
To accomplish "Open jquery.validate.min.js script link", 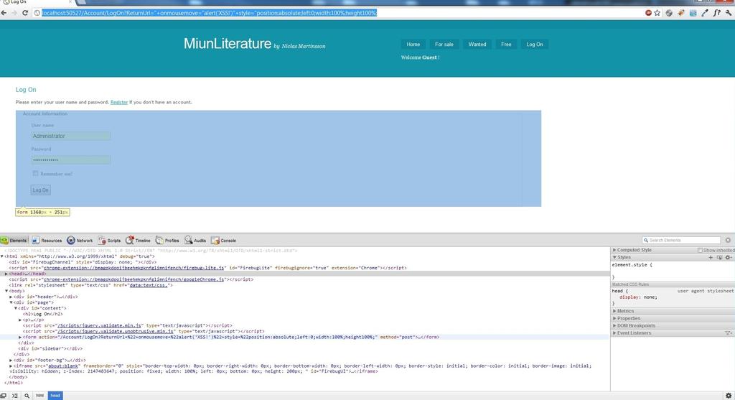I will point(99,325).
